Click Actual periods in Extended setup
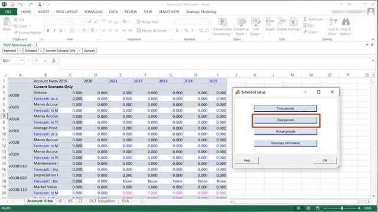The image size is (378, 212). tap(285, 131)
